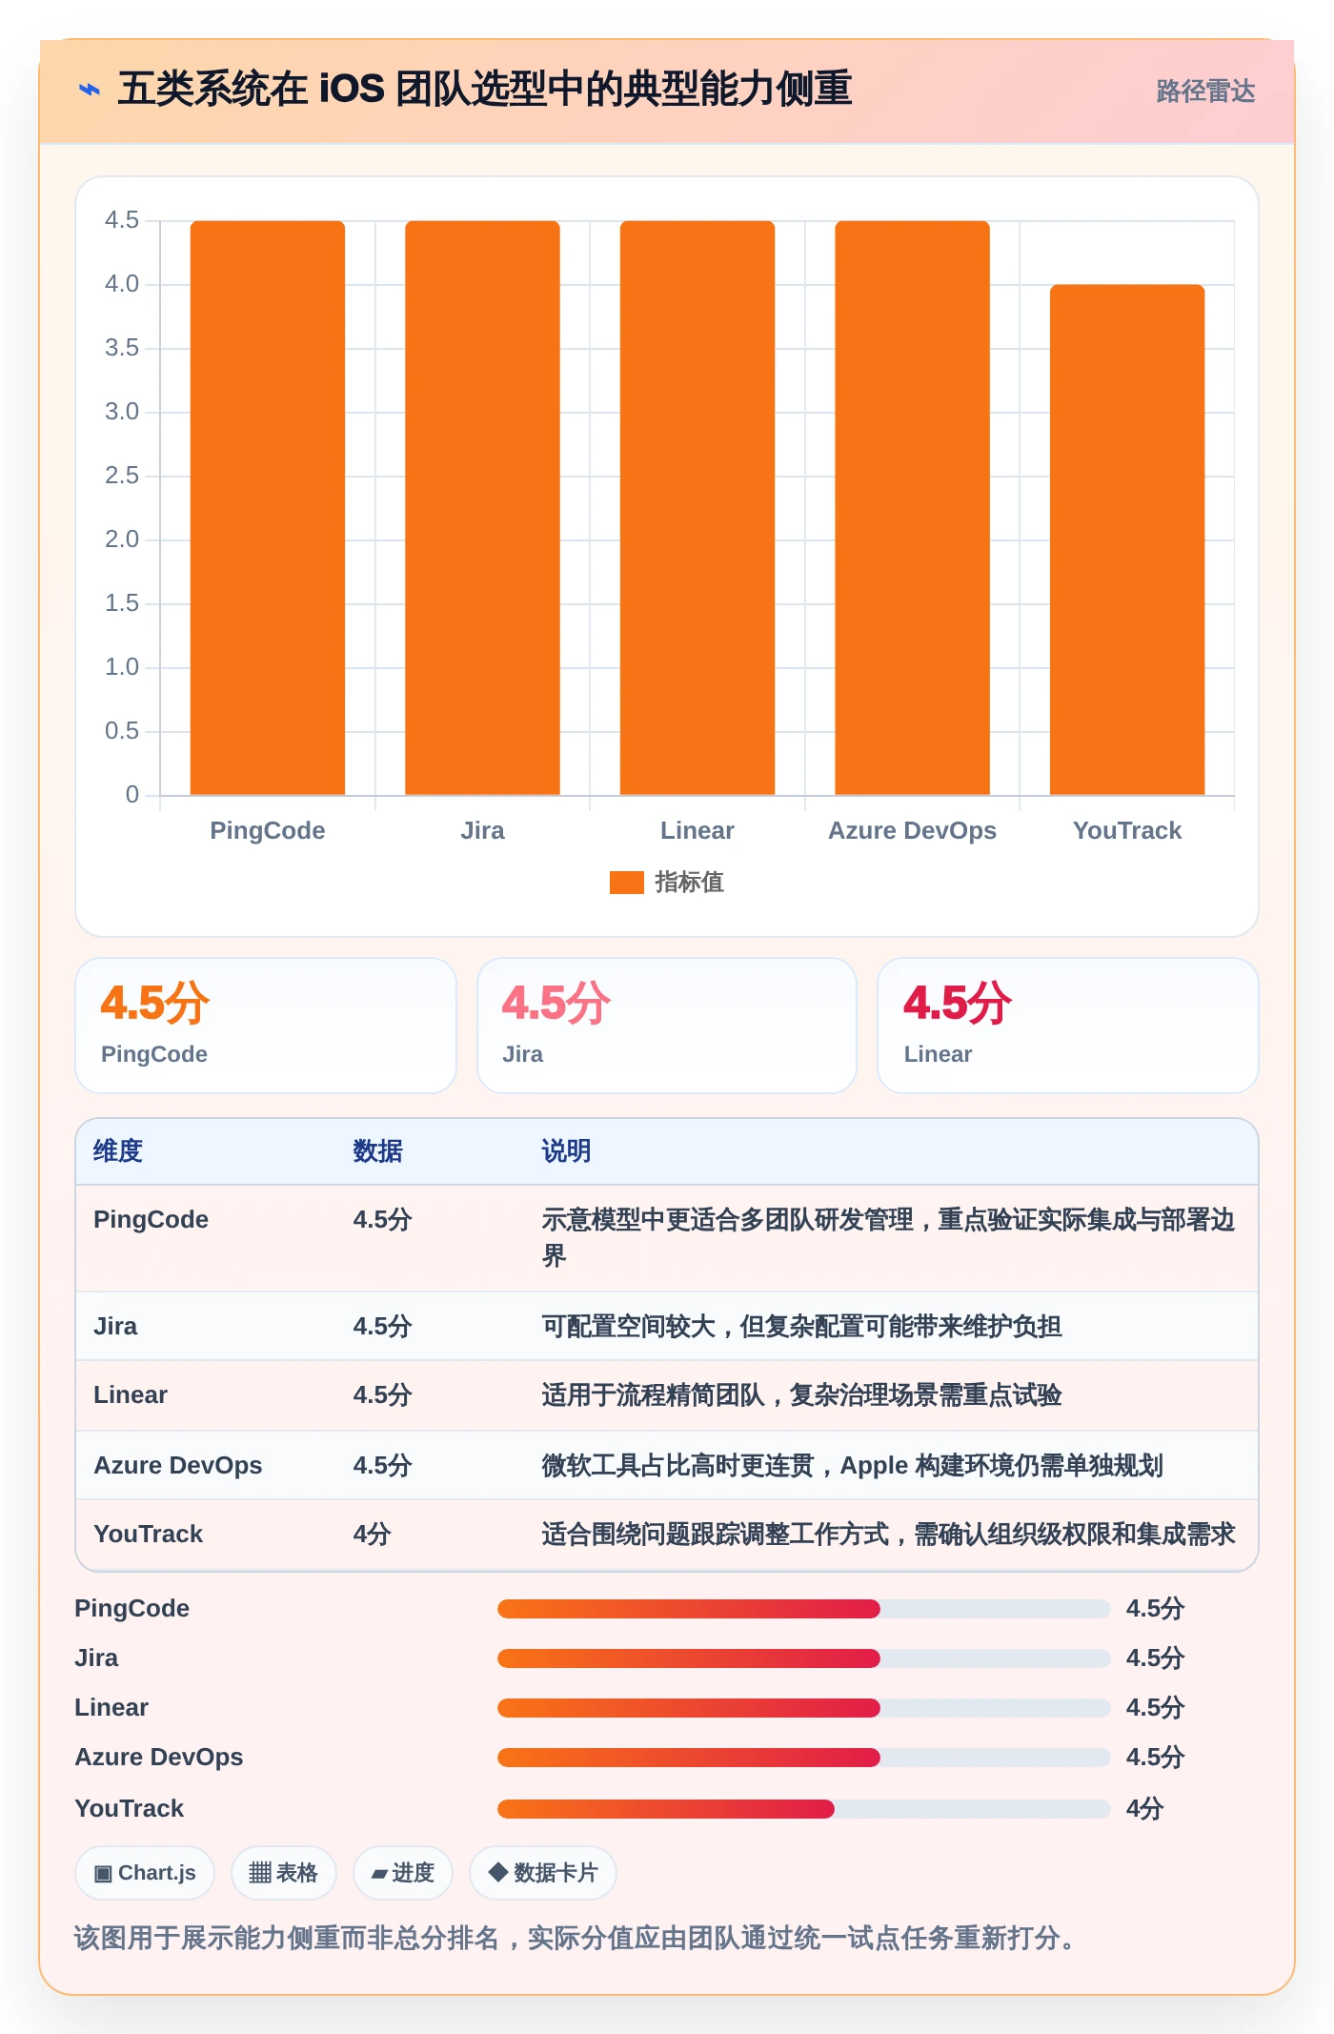
Task: Click the 2.0 y-axis tick label
Action: coord(122,540)
